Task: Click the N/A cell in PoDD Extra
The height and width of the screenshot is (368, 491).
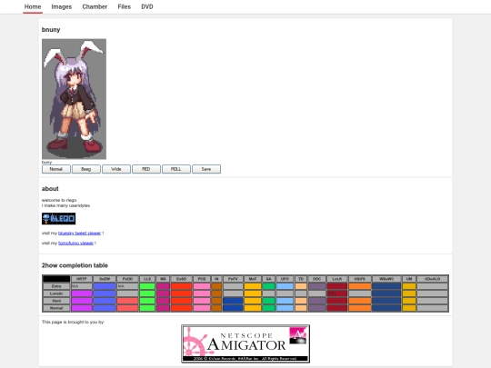Action: (127, 286)
